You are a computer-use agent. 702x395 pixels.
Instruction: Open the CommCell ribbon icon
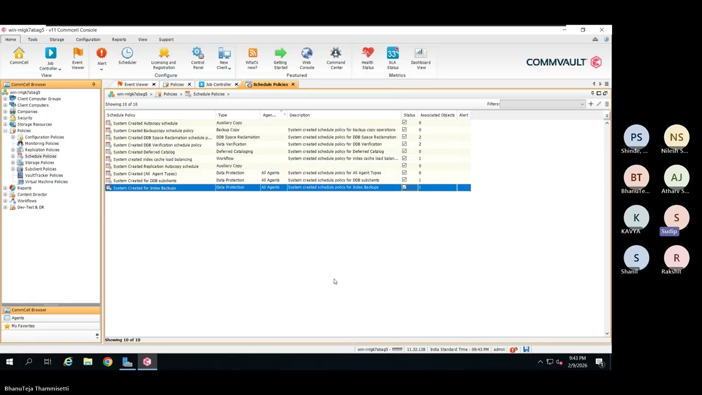(x=19, y=57)
